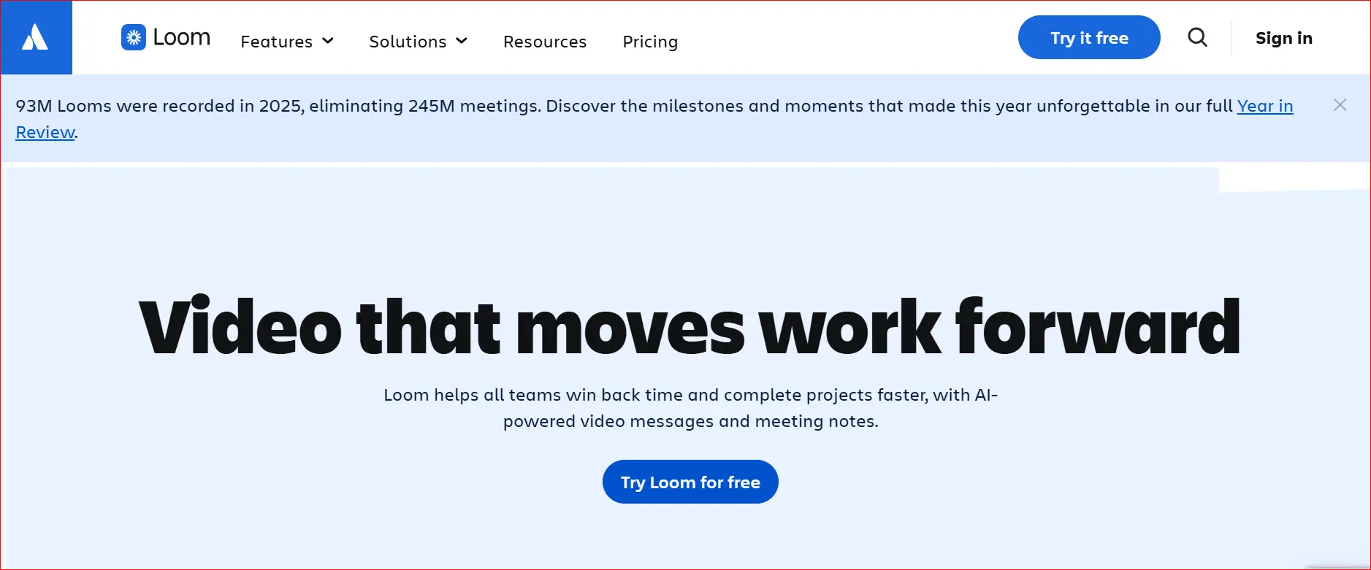Click the blue Loom pinwheel icon
Screen dimensions: 1371x570
click(134, 37)
